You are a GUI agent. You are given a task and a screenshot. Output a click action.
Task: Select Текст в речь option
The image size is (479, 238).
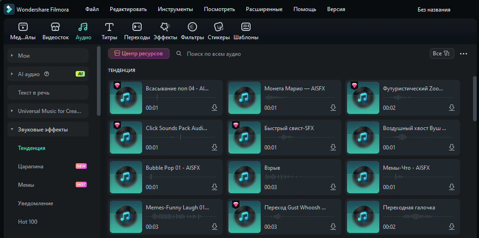pyautogui.click(x=48, y=92)
